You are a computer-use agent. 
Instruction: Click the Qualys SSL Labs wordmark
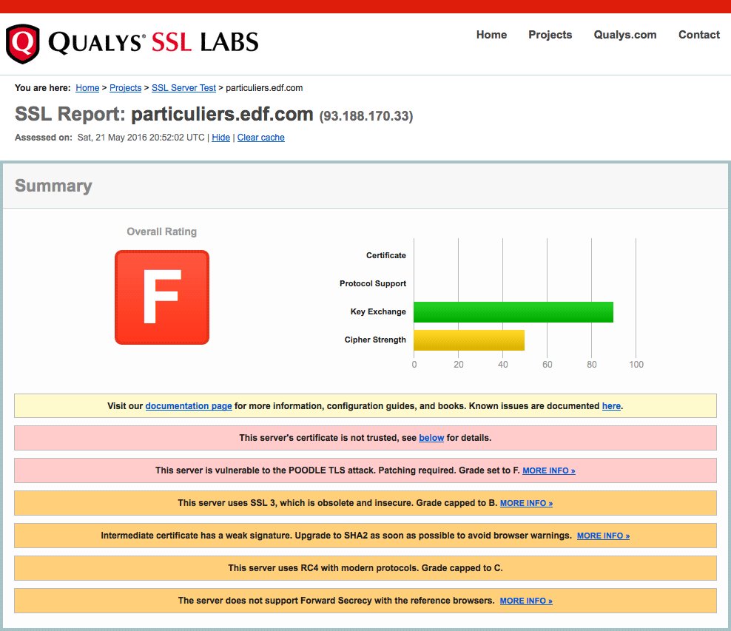[153, 43]
